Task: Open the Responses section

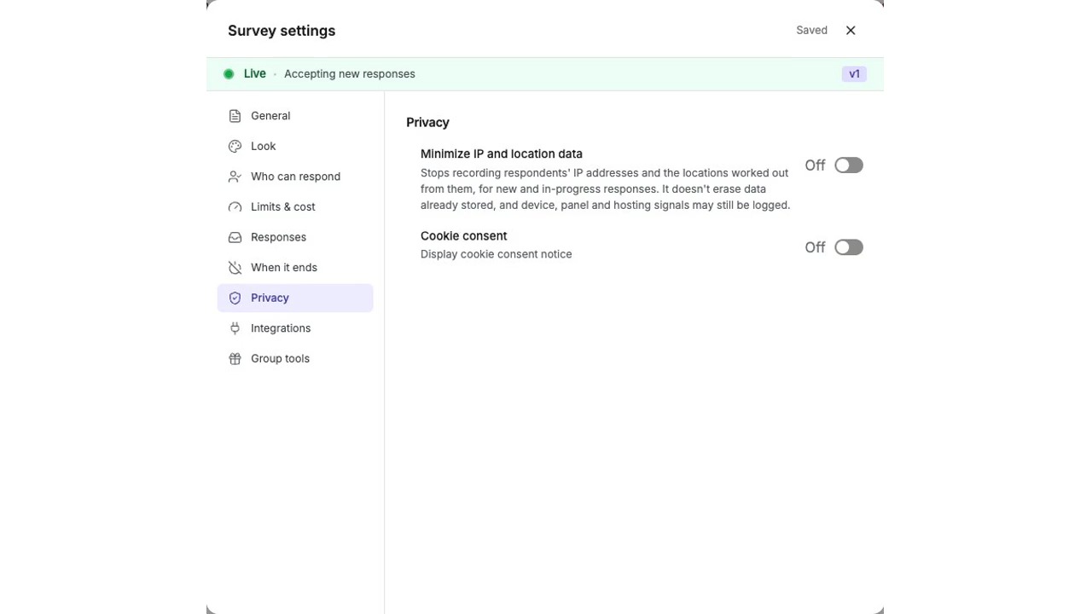Action: [x=295, y=237]
